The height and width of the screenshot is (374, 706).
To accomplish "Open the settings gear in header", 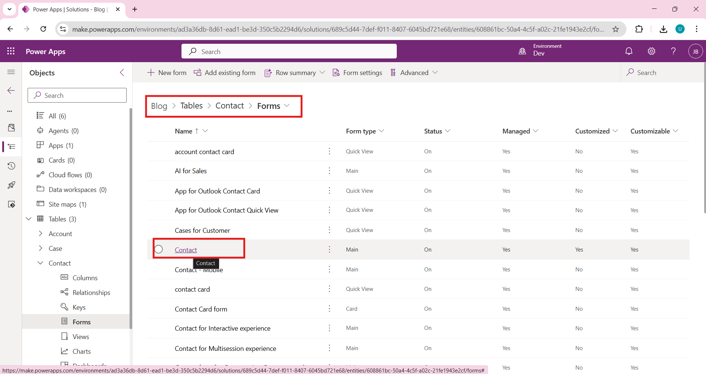I will click(x=651, y=51).
